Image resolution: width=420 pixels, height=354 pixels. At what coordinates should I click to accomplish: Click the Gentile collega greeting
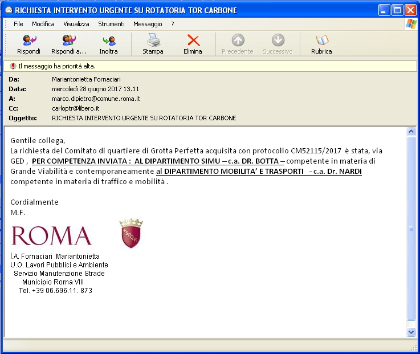point(38,141)
